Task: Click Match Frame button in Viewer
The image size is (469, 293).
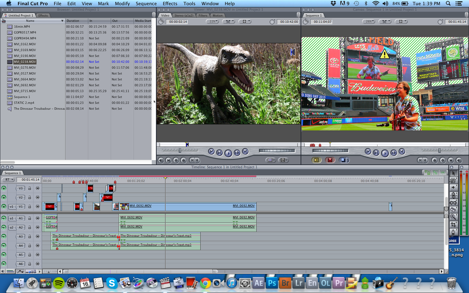Action: click(x=161, y=160)
